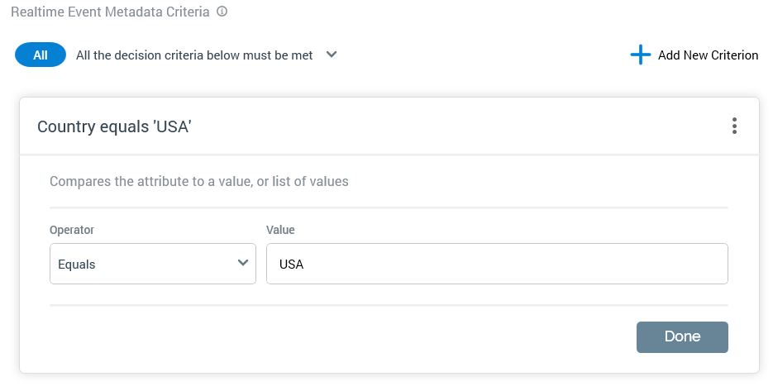Click "All the decision criteria below must be met"
The height and width of the screenshot is (391, 773).
tap(194, 55)
